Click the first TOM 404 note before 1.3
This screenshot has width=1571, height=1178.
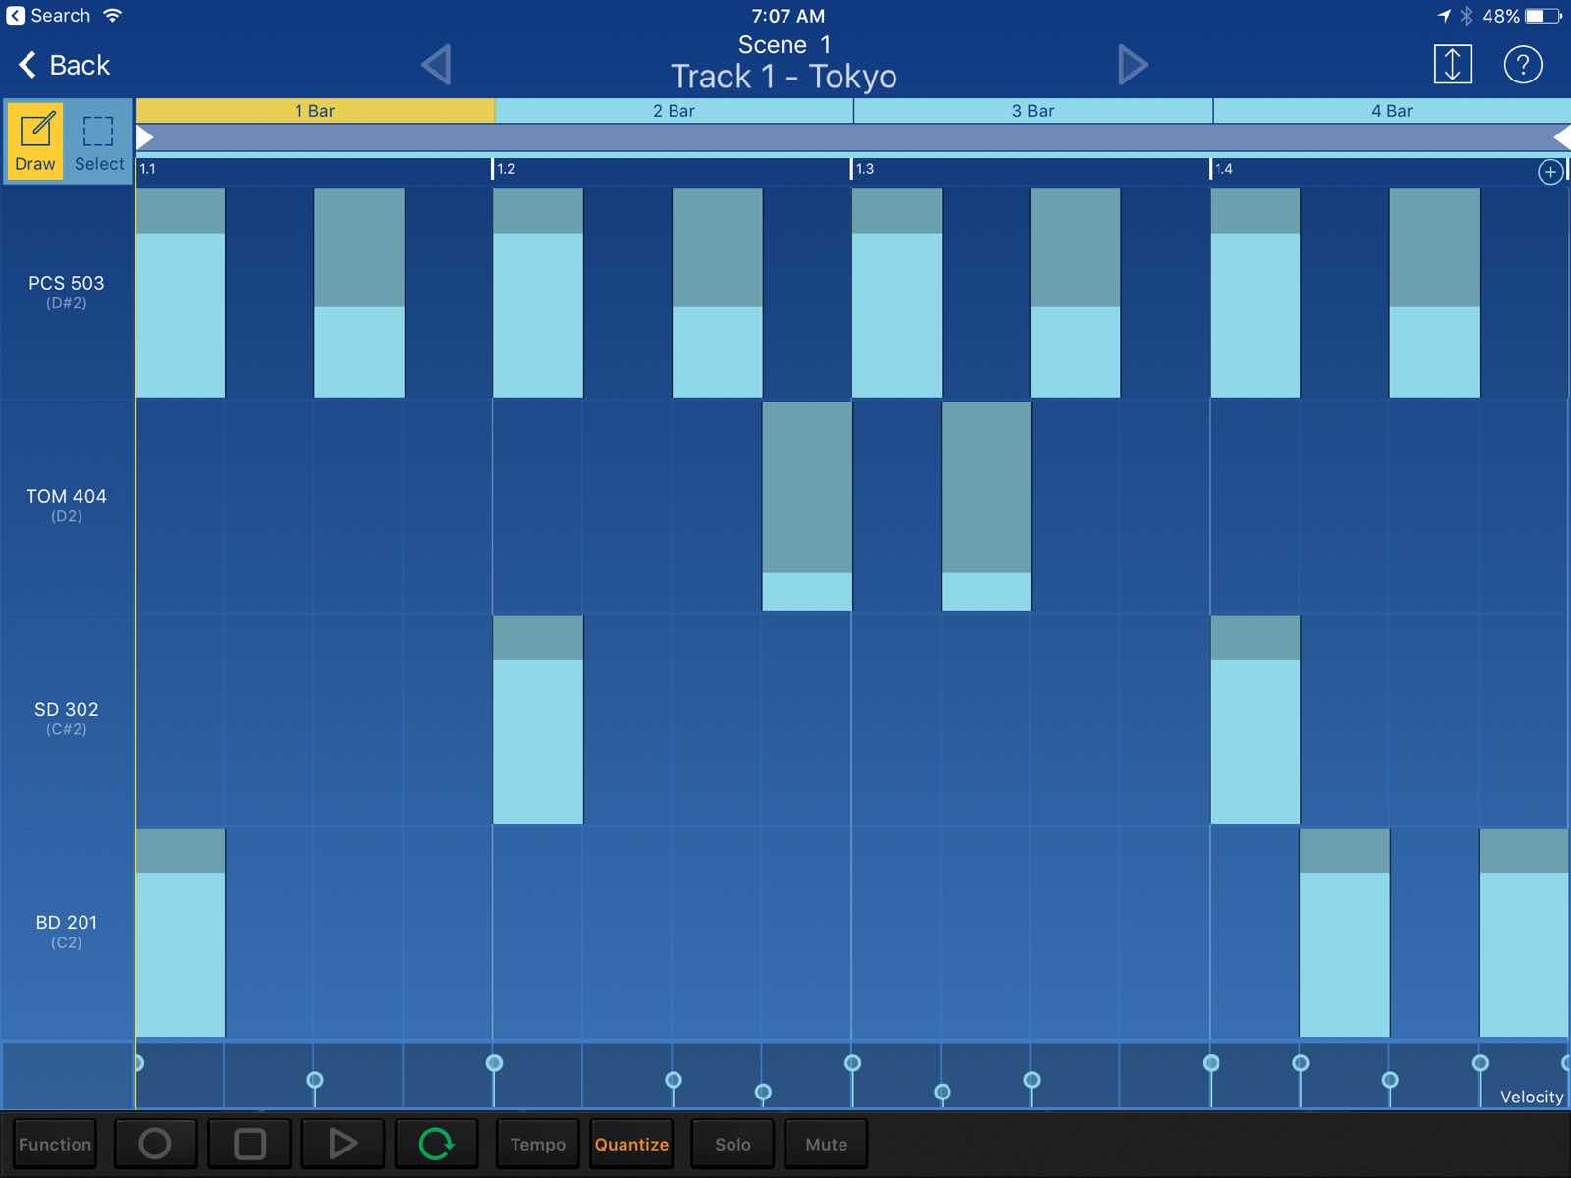tap(807, 506)
